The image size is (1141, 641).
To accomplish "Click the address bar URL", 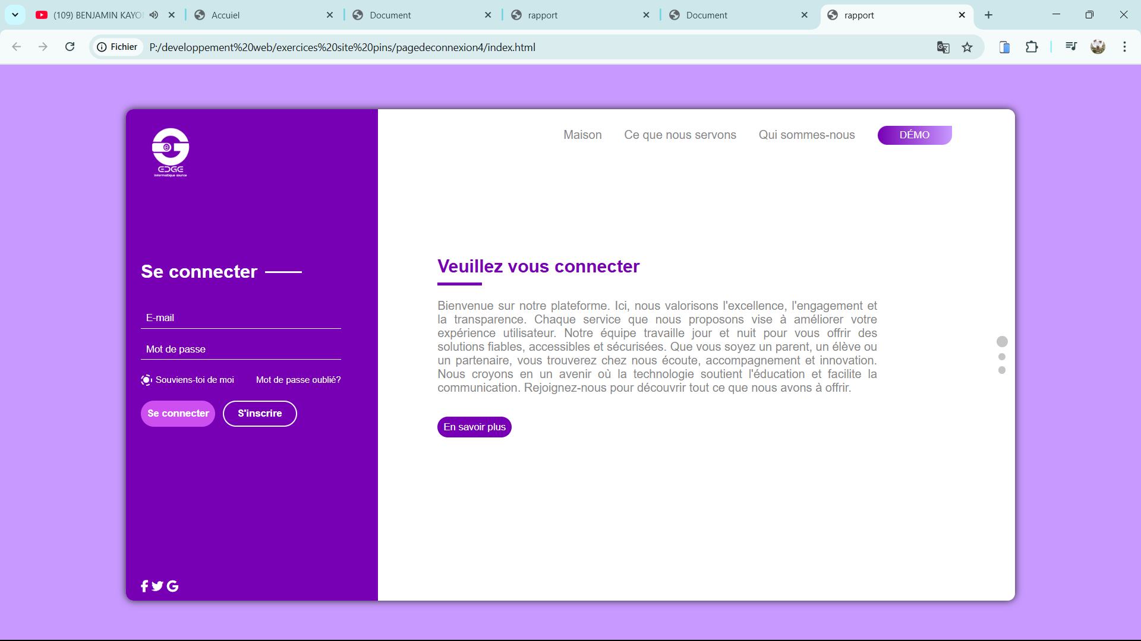I will 342,47.
